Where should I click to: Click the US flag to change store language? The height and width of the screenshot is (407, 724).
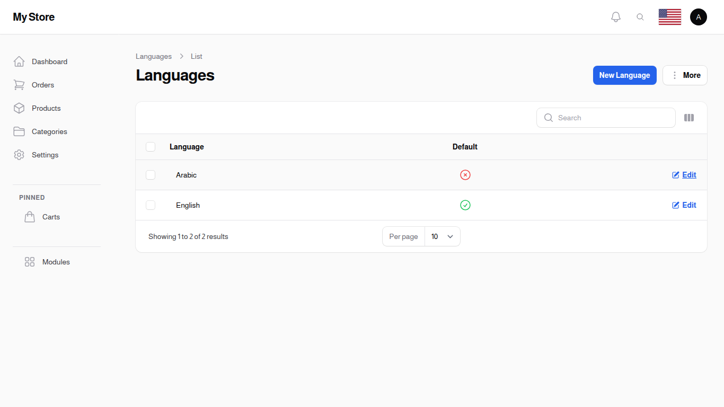click(669, 16)
